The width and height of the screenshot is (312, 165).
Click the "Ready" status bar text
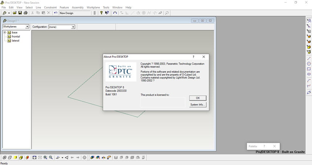point(4,163)
